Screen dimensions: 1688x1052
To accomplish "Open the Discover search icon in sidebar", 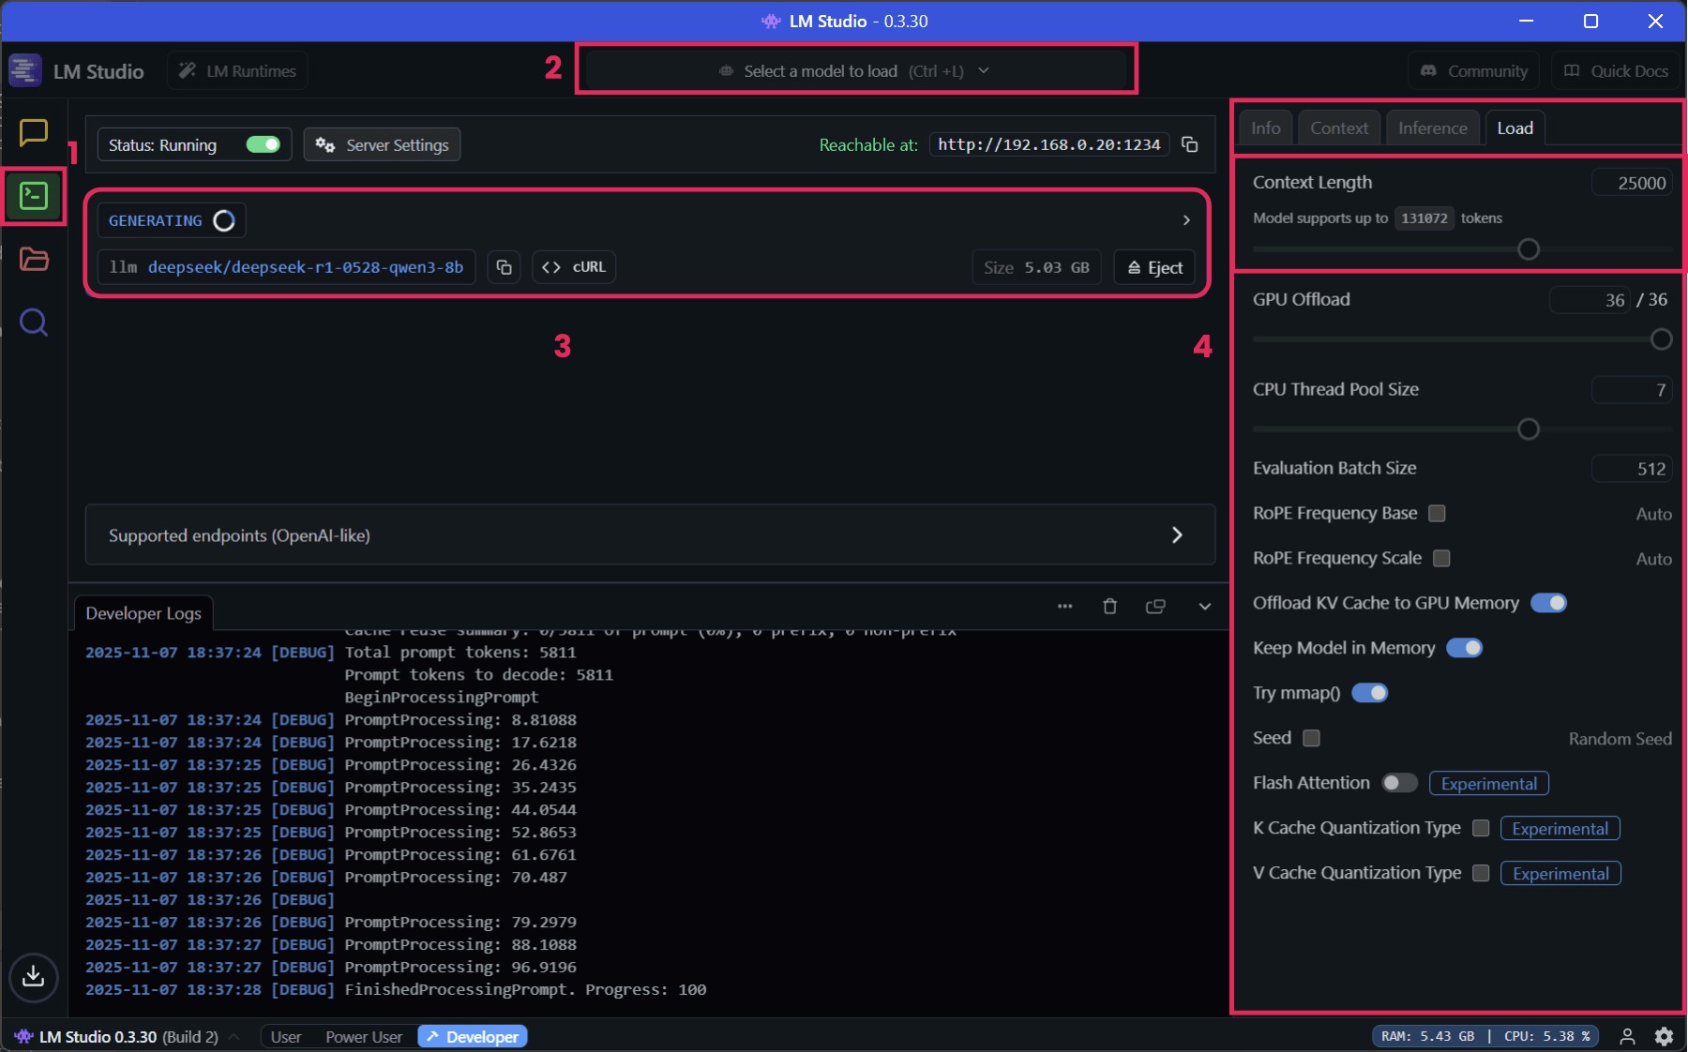I will 34,323.
